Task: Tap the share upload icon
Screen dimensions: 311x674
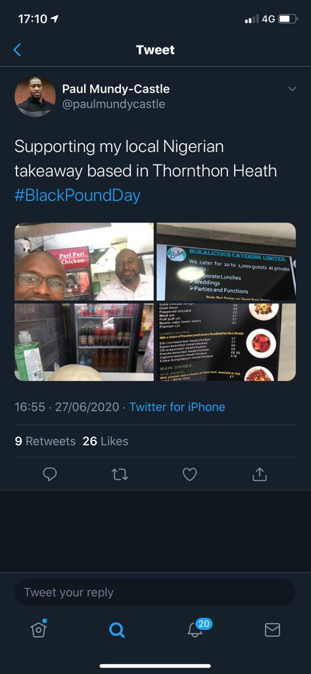Action: (x=260, y=474)
